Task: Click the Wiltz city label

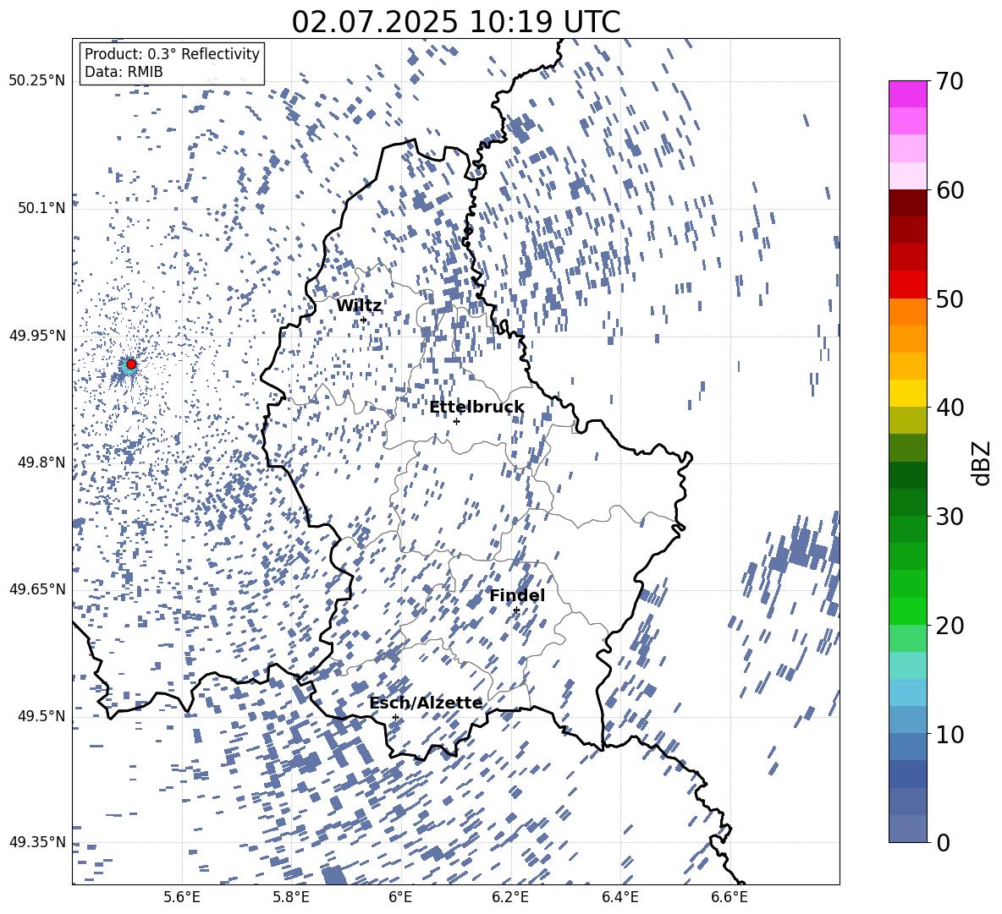Action: (359, 306)
